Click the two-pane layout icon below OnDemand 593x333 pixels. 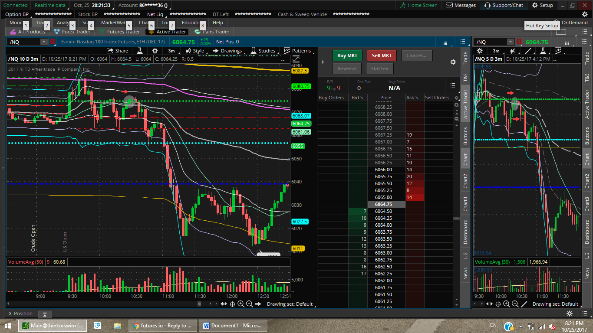tap(561, 32)
